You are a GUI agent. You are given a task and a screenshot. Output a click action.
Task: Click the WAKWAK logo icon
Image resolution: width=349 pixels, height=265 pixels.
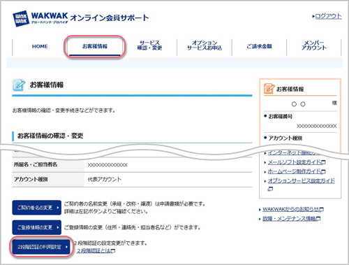tap(21, 18)
